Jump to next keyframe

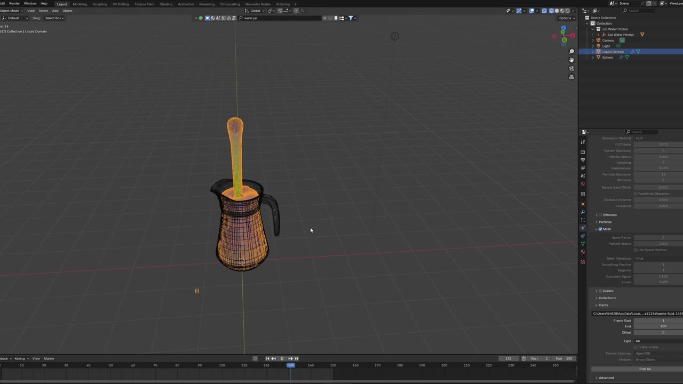click(x=290, y=358)
